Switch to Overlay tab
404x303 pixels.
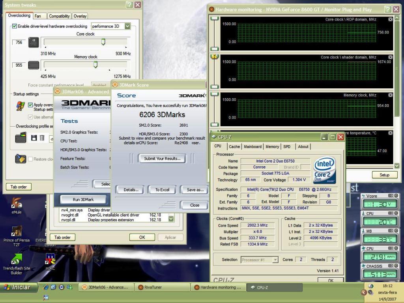[x=80, y=16]
